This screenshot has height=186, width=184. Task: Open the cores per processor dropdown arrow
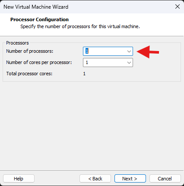coord(129,63)
